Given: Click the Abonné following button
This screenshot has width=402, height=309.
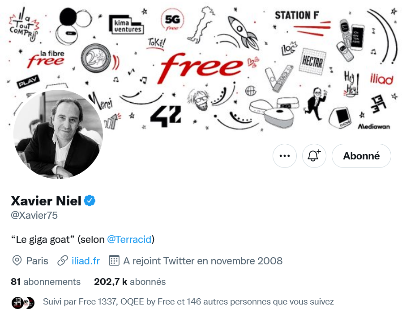Looking at the screenshot, I should tap(361, 156).
